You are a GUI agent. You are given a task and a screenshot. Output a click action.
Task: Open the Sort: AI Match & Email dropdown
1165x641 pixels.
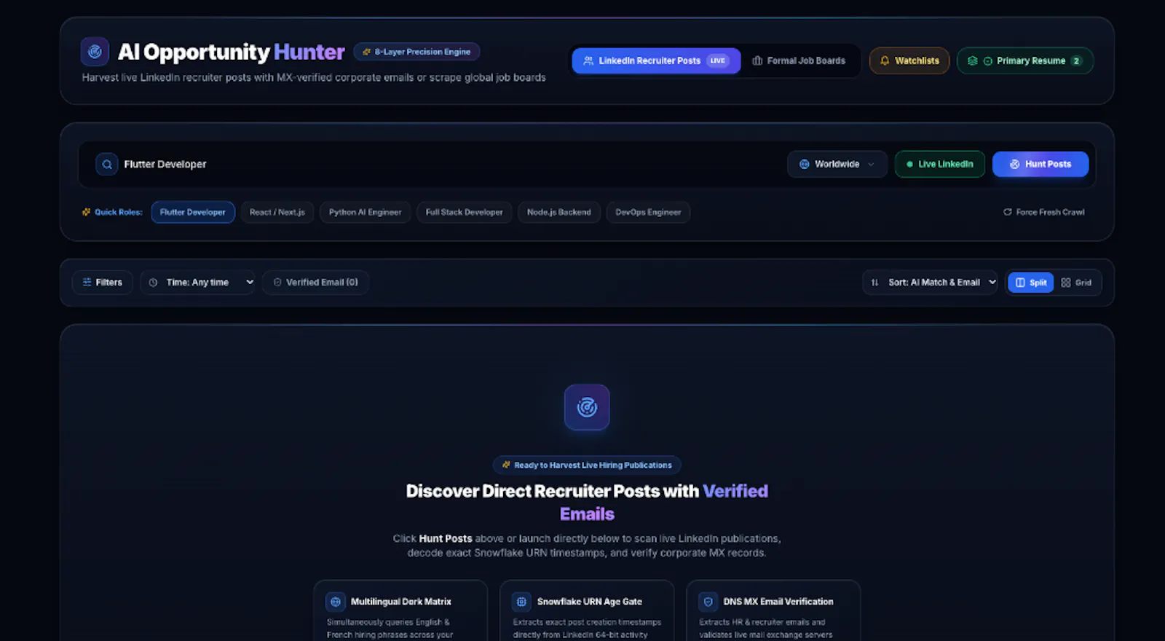(930, 283)
